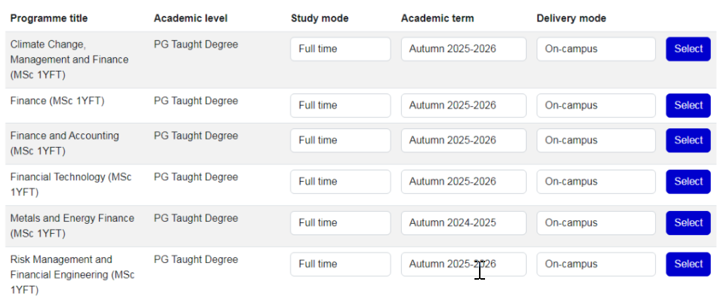The image size is (720, 297).
Task: Click the Programme title column header
Action: (x=48, y=18)
